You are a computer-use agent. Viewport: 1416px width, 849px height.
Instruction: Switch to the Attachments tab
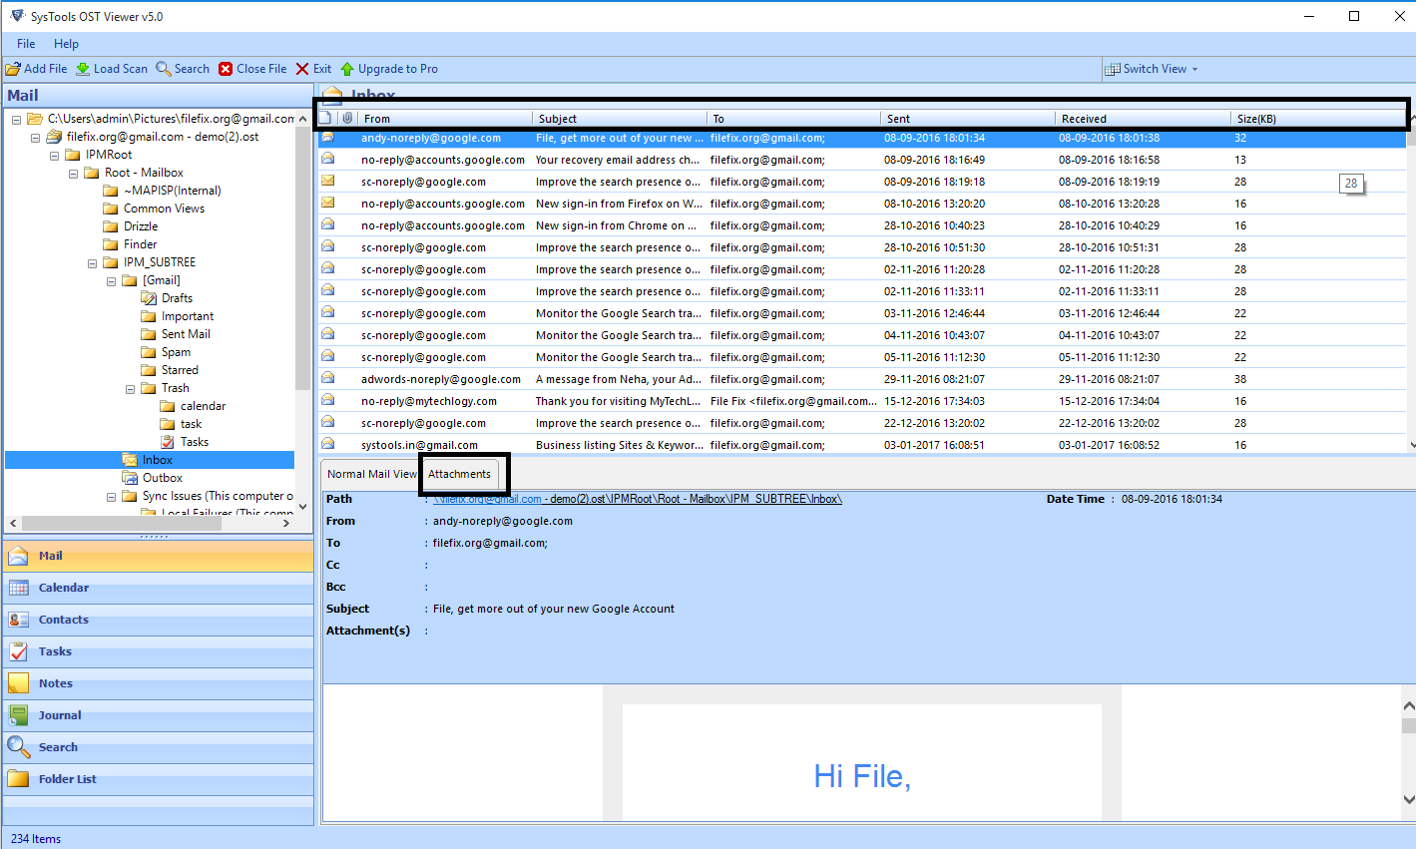tap(460, 474)
